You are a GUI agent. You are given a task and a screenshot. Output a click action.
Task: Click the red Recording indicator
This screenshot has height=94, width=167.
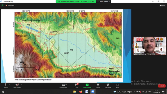[10, 5]
